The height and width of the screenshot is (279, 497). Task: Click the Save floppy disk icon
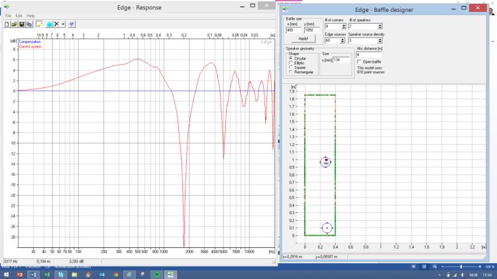pos(21,24)
